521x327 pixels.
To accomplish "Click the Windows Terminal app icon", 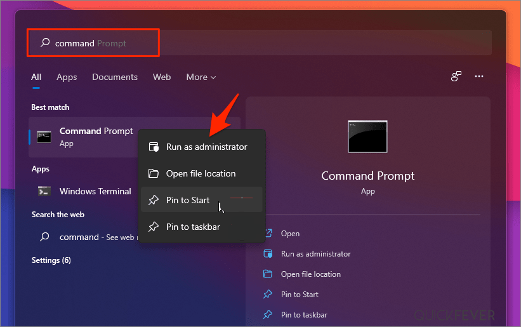I will click(x=44, y=191).
